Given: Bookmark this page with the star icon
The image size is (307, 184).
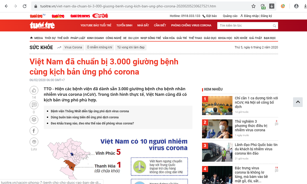Looking at the screenshot, I should [254, 6].
